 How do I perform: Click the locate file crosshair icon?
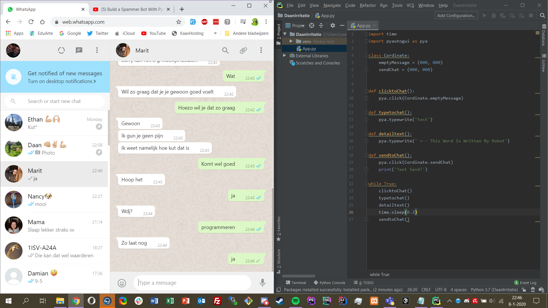tap(312, 26)
